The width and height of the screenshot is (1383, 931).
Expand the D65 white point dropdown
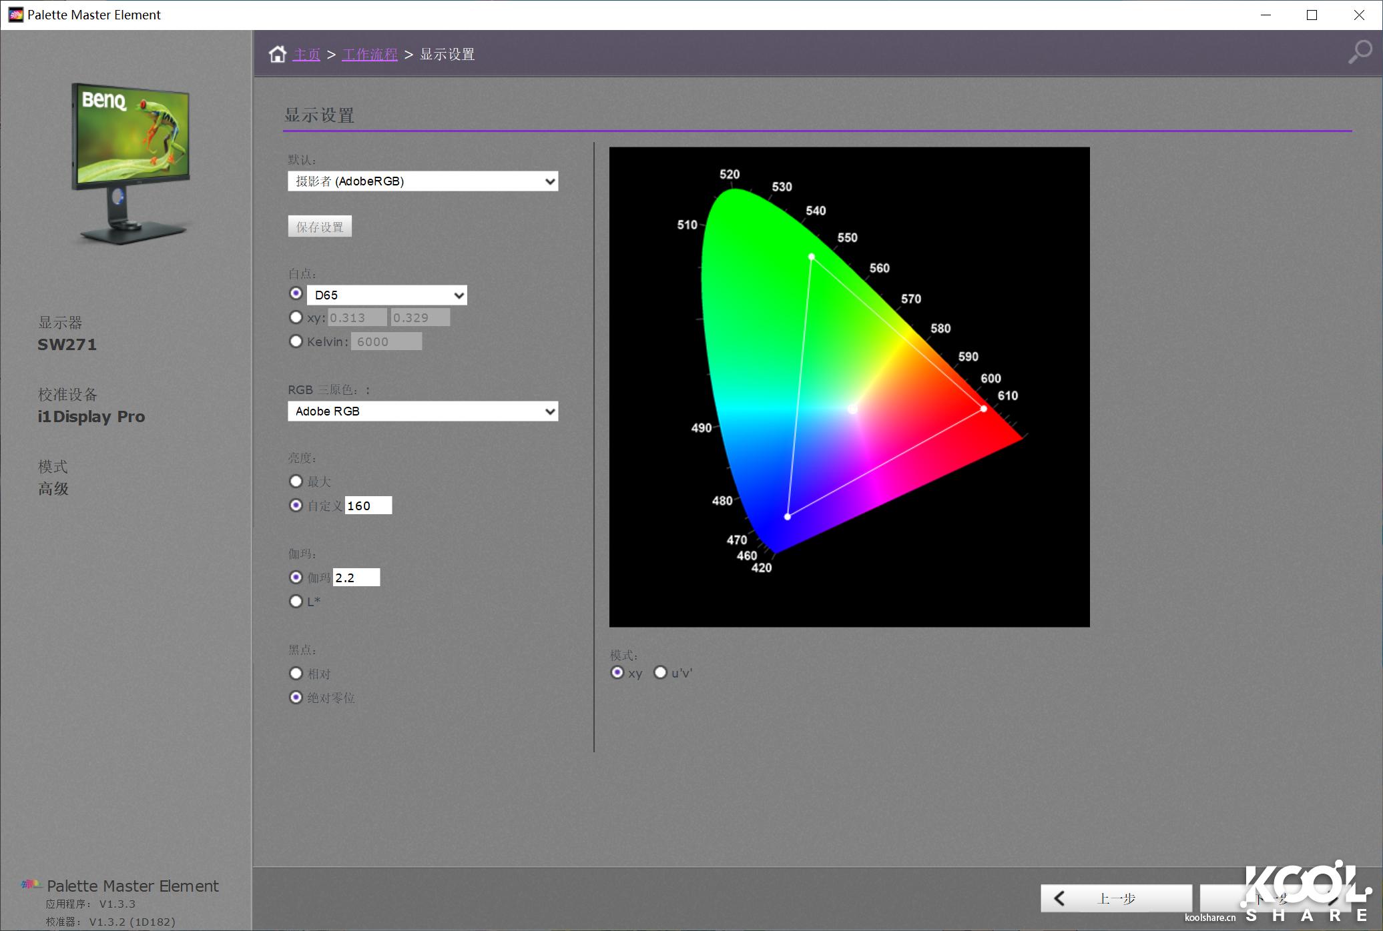[387, 295]
